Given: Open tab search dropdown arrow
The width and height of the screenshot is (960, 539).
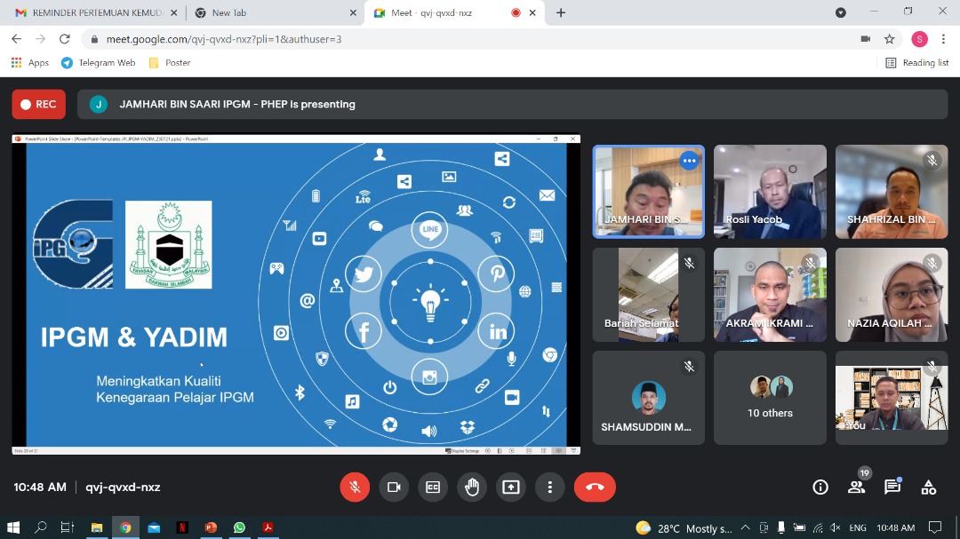Looking at the screenshot, I should tap(841, 12).
